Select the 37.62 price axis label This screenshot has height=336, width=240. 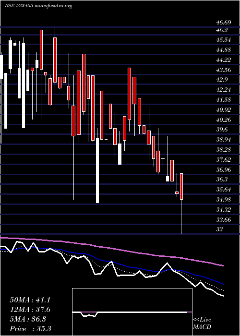tap(223, 160)
